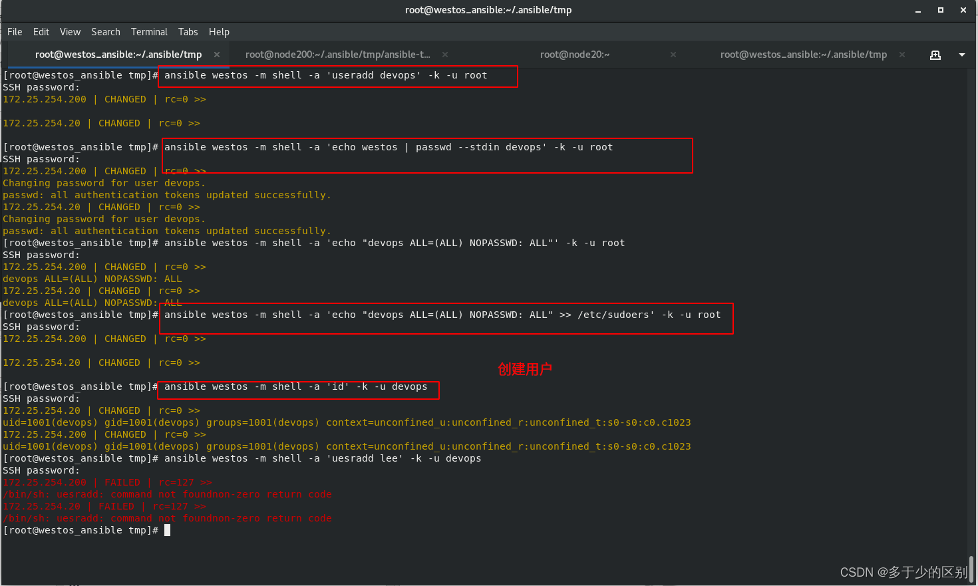978x586 pixels.
Task: Click the final empty prompt line
Action: click(x=86, y=530)
